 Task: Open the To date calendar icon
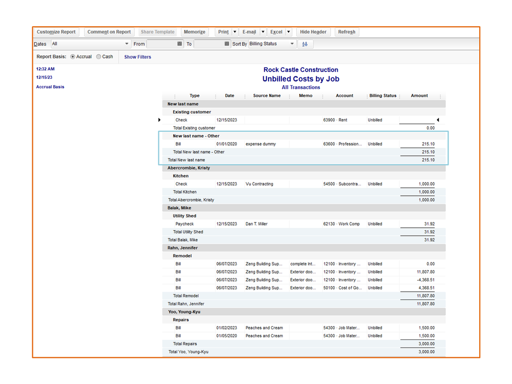pos(227,44)
